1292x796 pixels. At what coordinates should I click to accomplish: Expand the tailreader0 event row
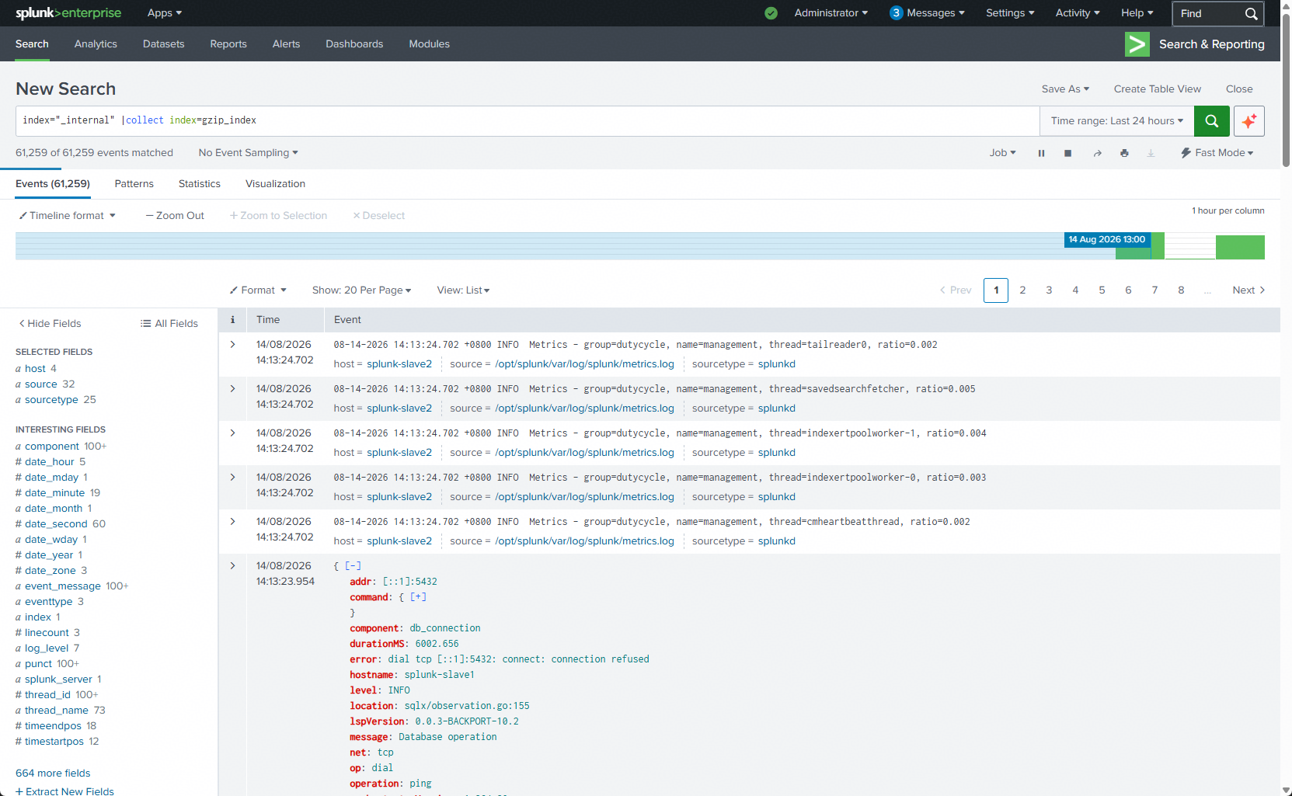(232, 344)
